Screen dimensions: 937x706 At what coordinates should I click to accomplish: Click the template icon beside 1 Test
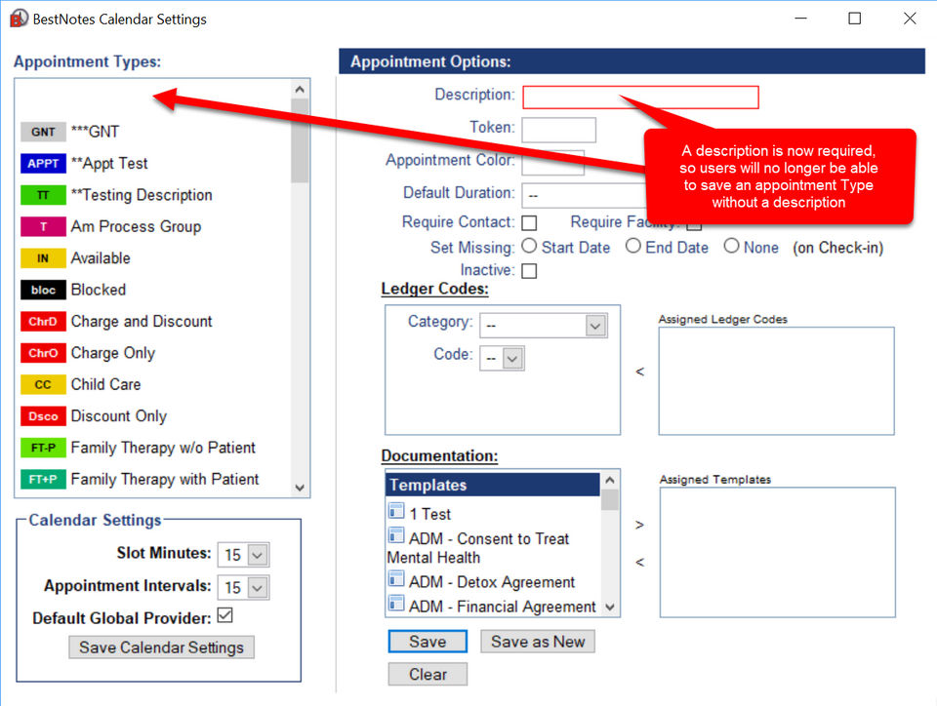(x=396, y=511)
